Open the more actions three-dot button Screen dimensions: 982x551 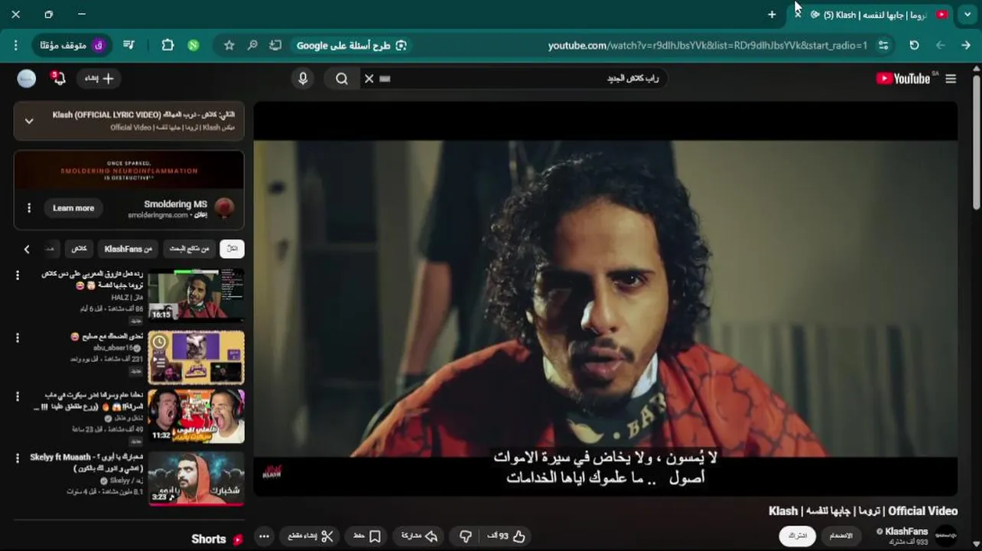coord(264,536)
